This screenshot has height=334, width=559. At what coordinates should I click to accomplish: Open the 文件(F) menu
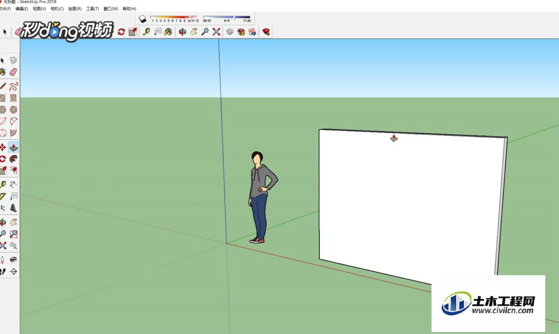[5, 9]
